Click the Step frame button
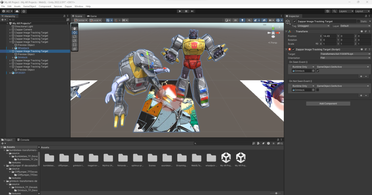The image size is (372, 195). point(192,11)
